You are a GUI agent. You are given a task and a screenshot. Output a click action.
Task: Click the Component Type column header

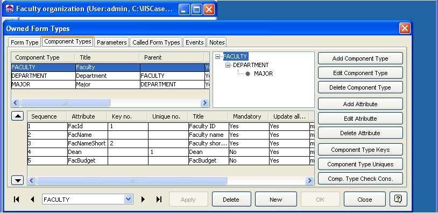click(x=43, y=57)
